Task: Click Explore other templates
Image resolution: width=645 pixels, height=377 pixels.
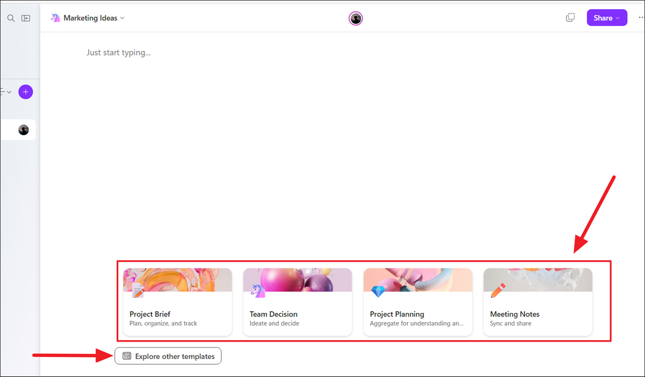Action: 168,356
